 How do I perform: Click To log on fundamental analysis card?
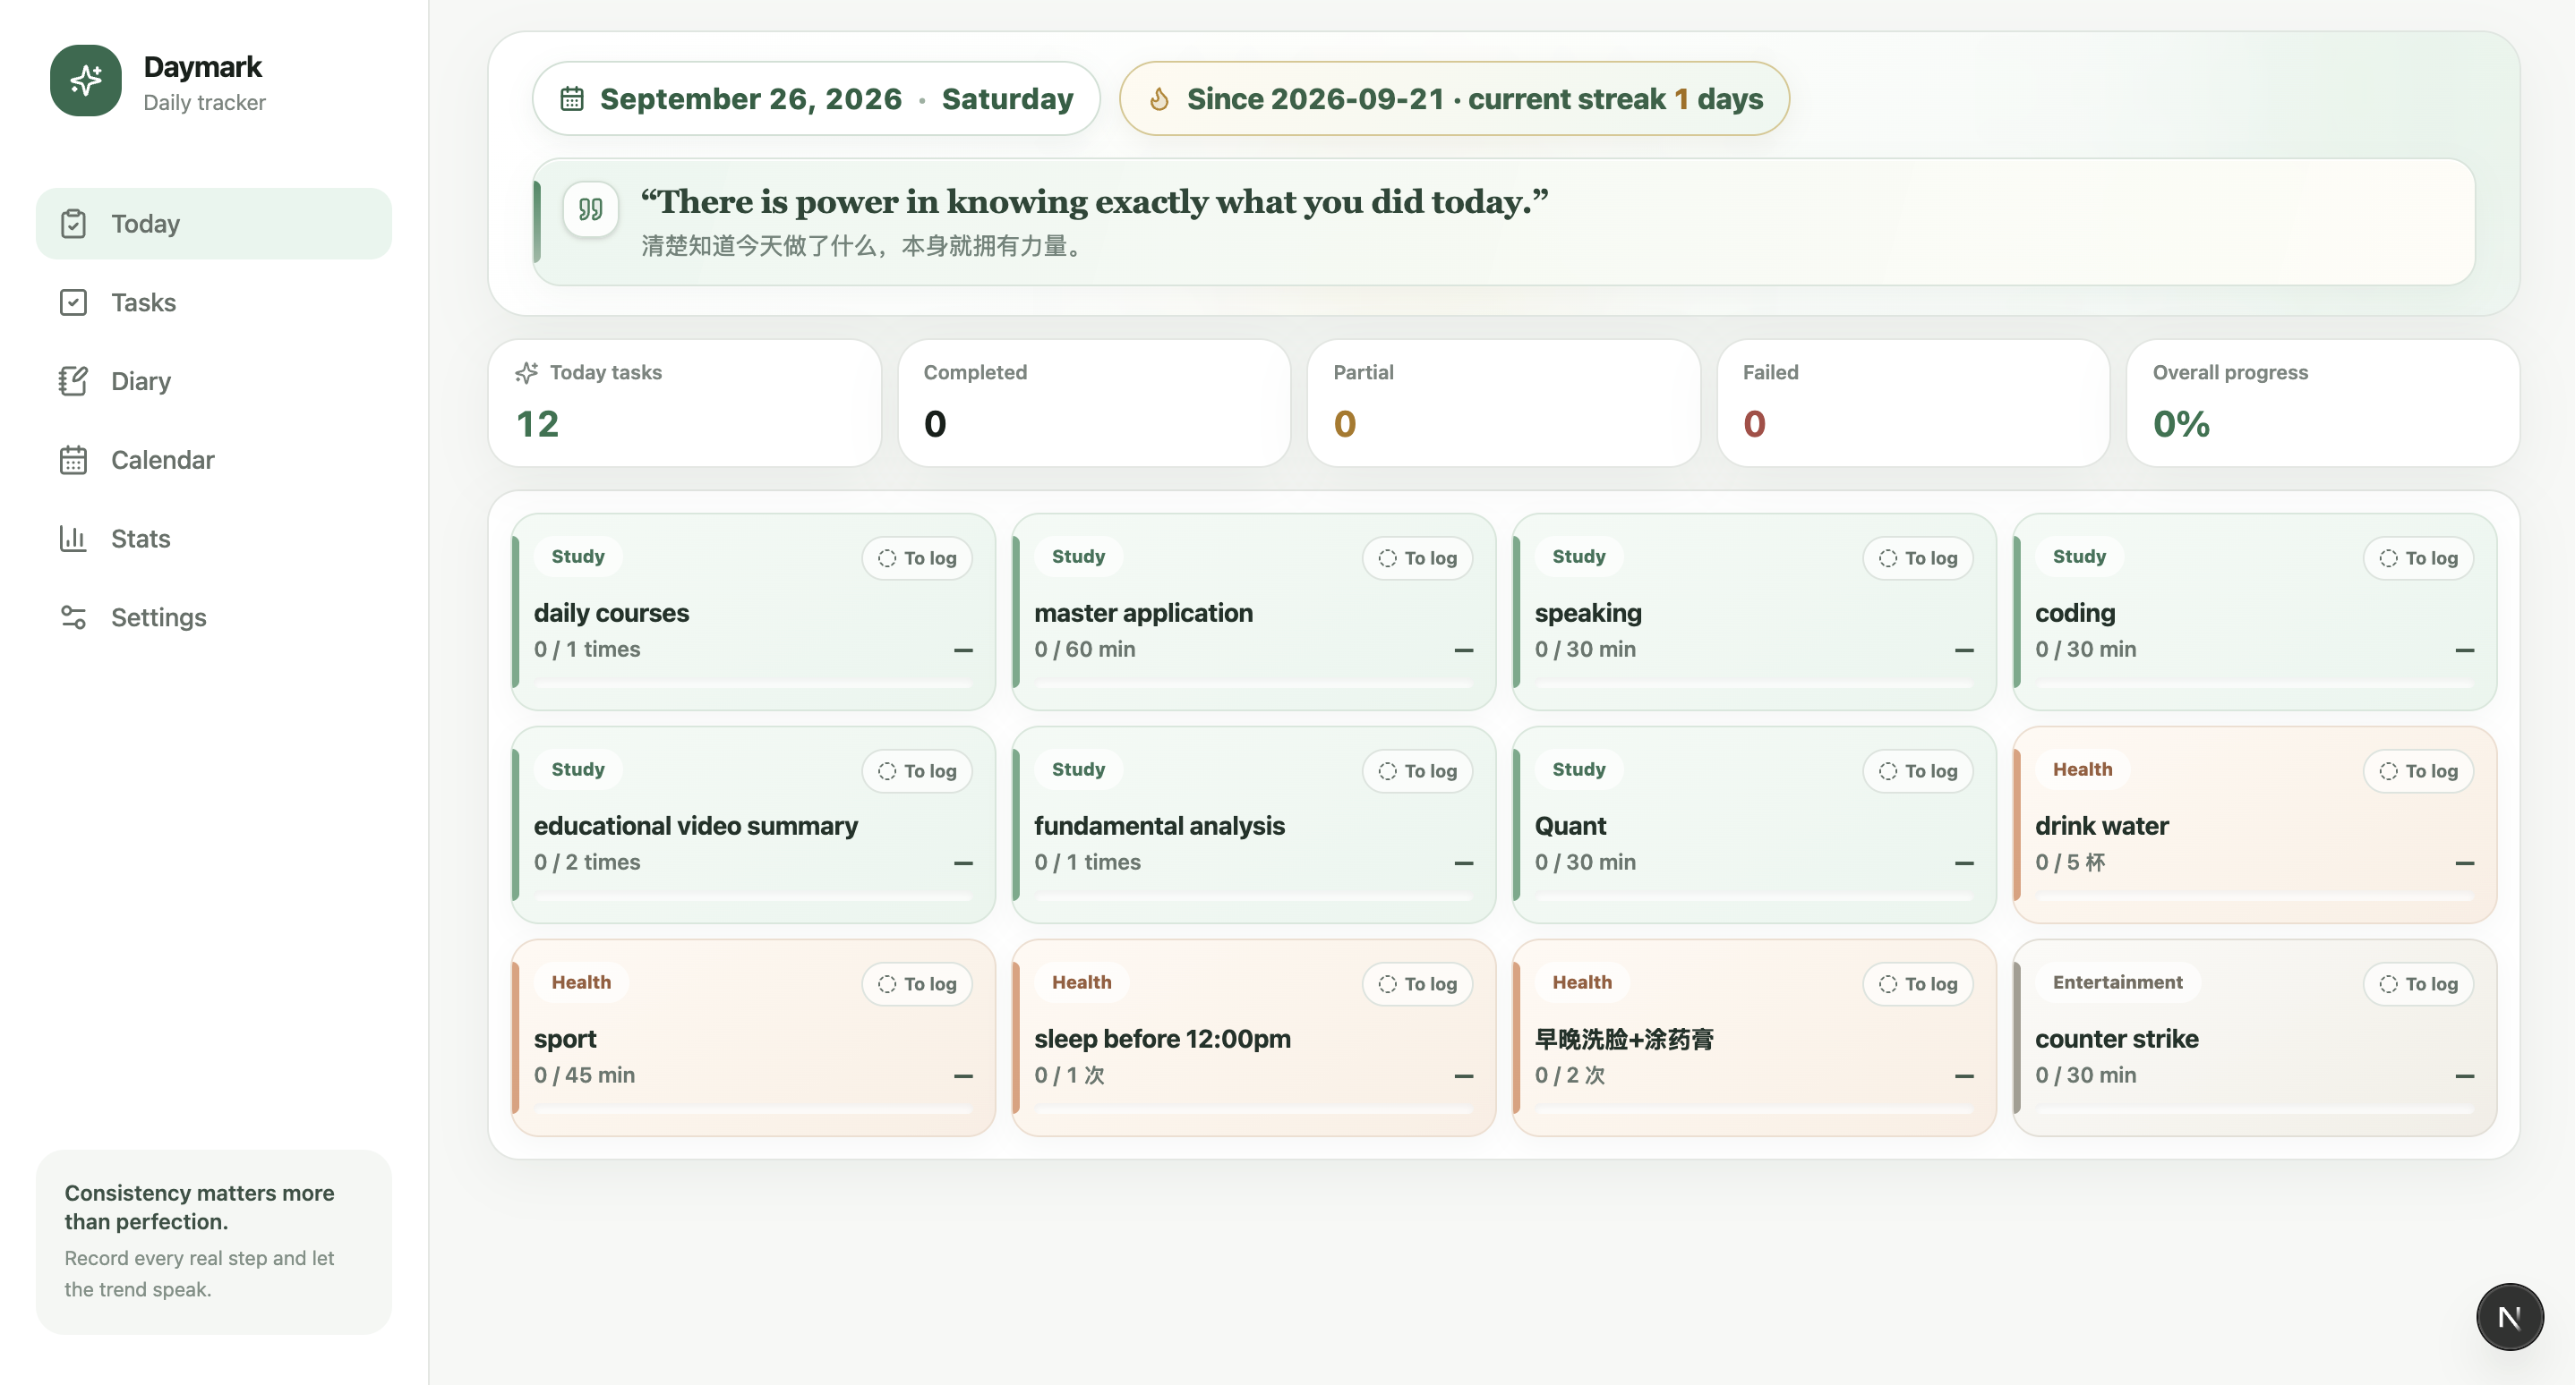(x=1417, y=771)
